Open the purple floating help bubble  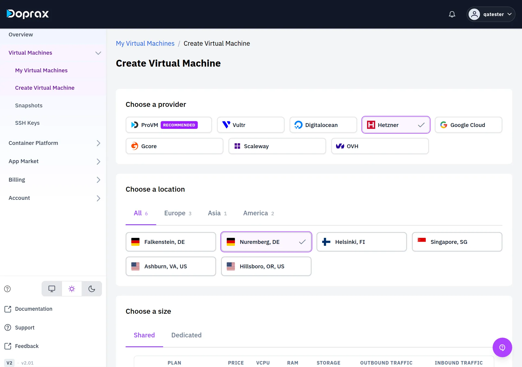click(502, 347)
